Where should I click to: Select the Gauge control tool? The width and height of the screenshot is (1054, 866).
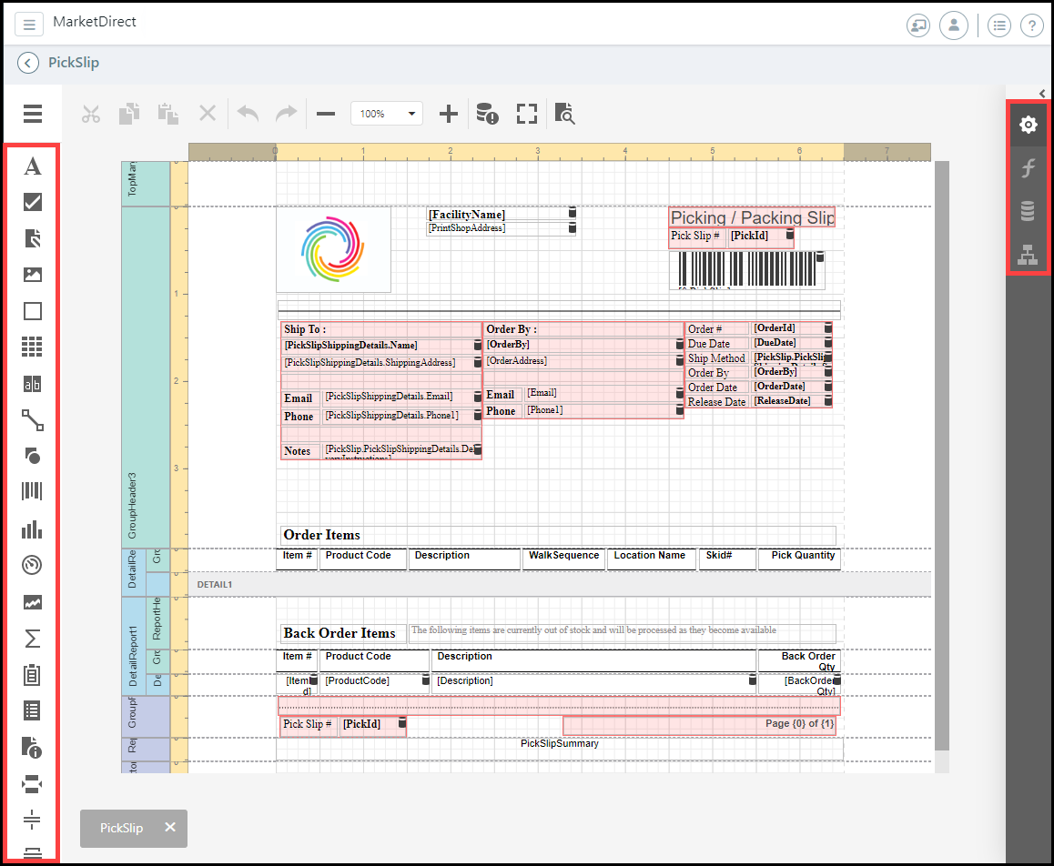click(33, 565)
